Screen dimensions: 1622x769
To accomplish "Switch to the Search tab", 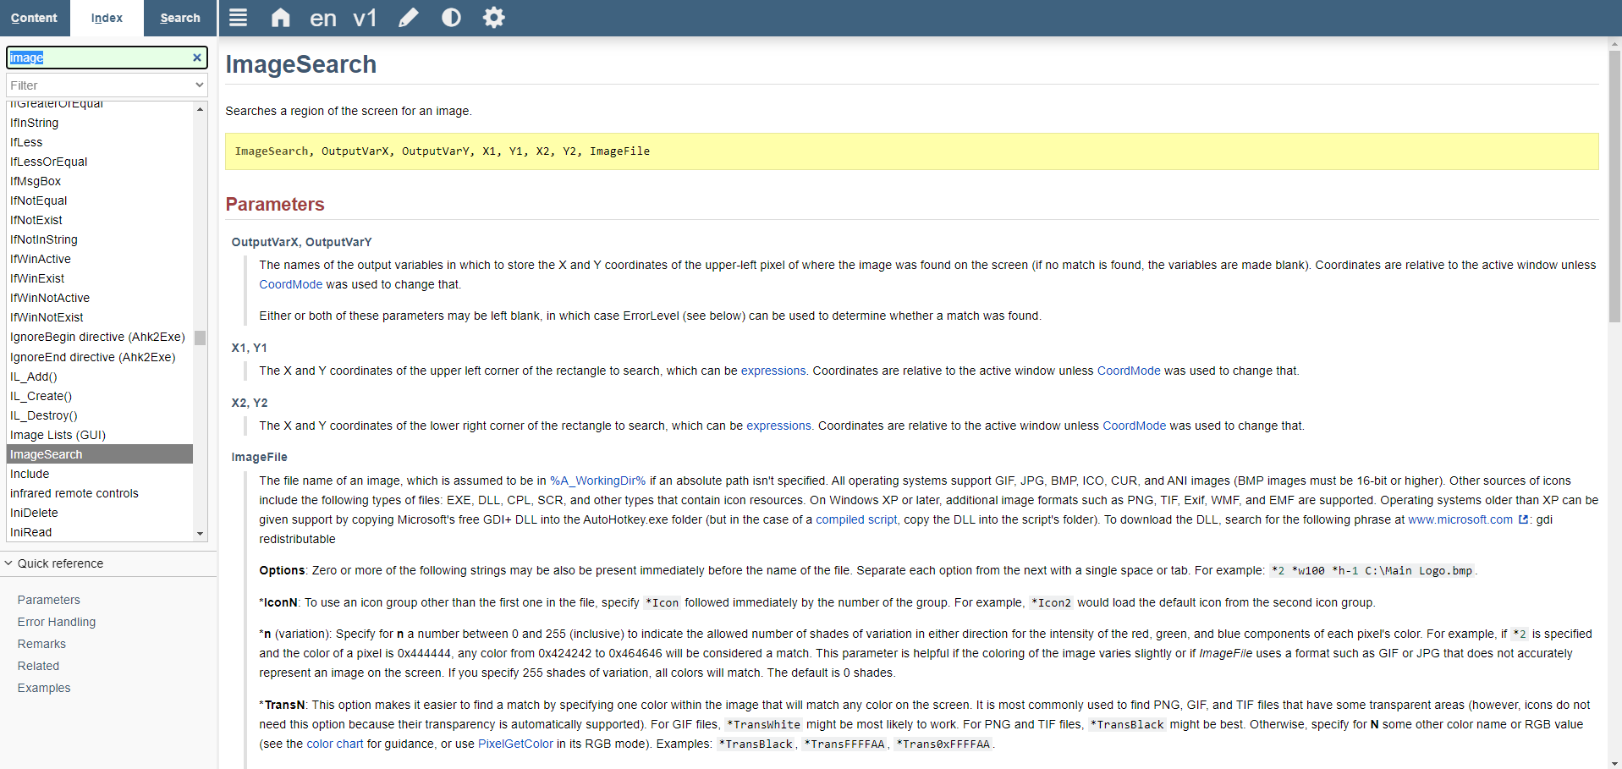I will coord(180,18).
